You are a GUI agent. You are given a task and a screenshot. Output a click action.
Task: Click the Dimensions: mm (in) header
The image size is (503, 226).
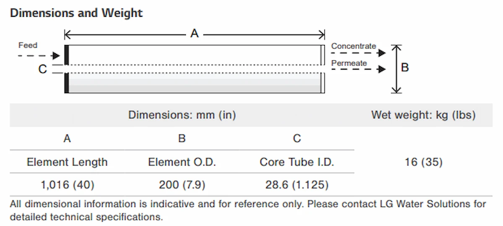182,115
